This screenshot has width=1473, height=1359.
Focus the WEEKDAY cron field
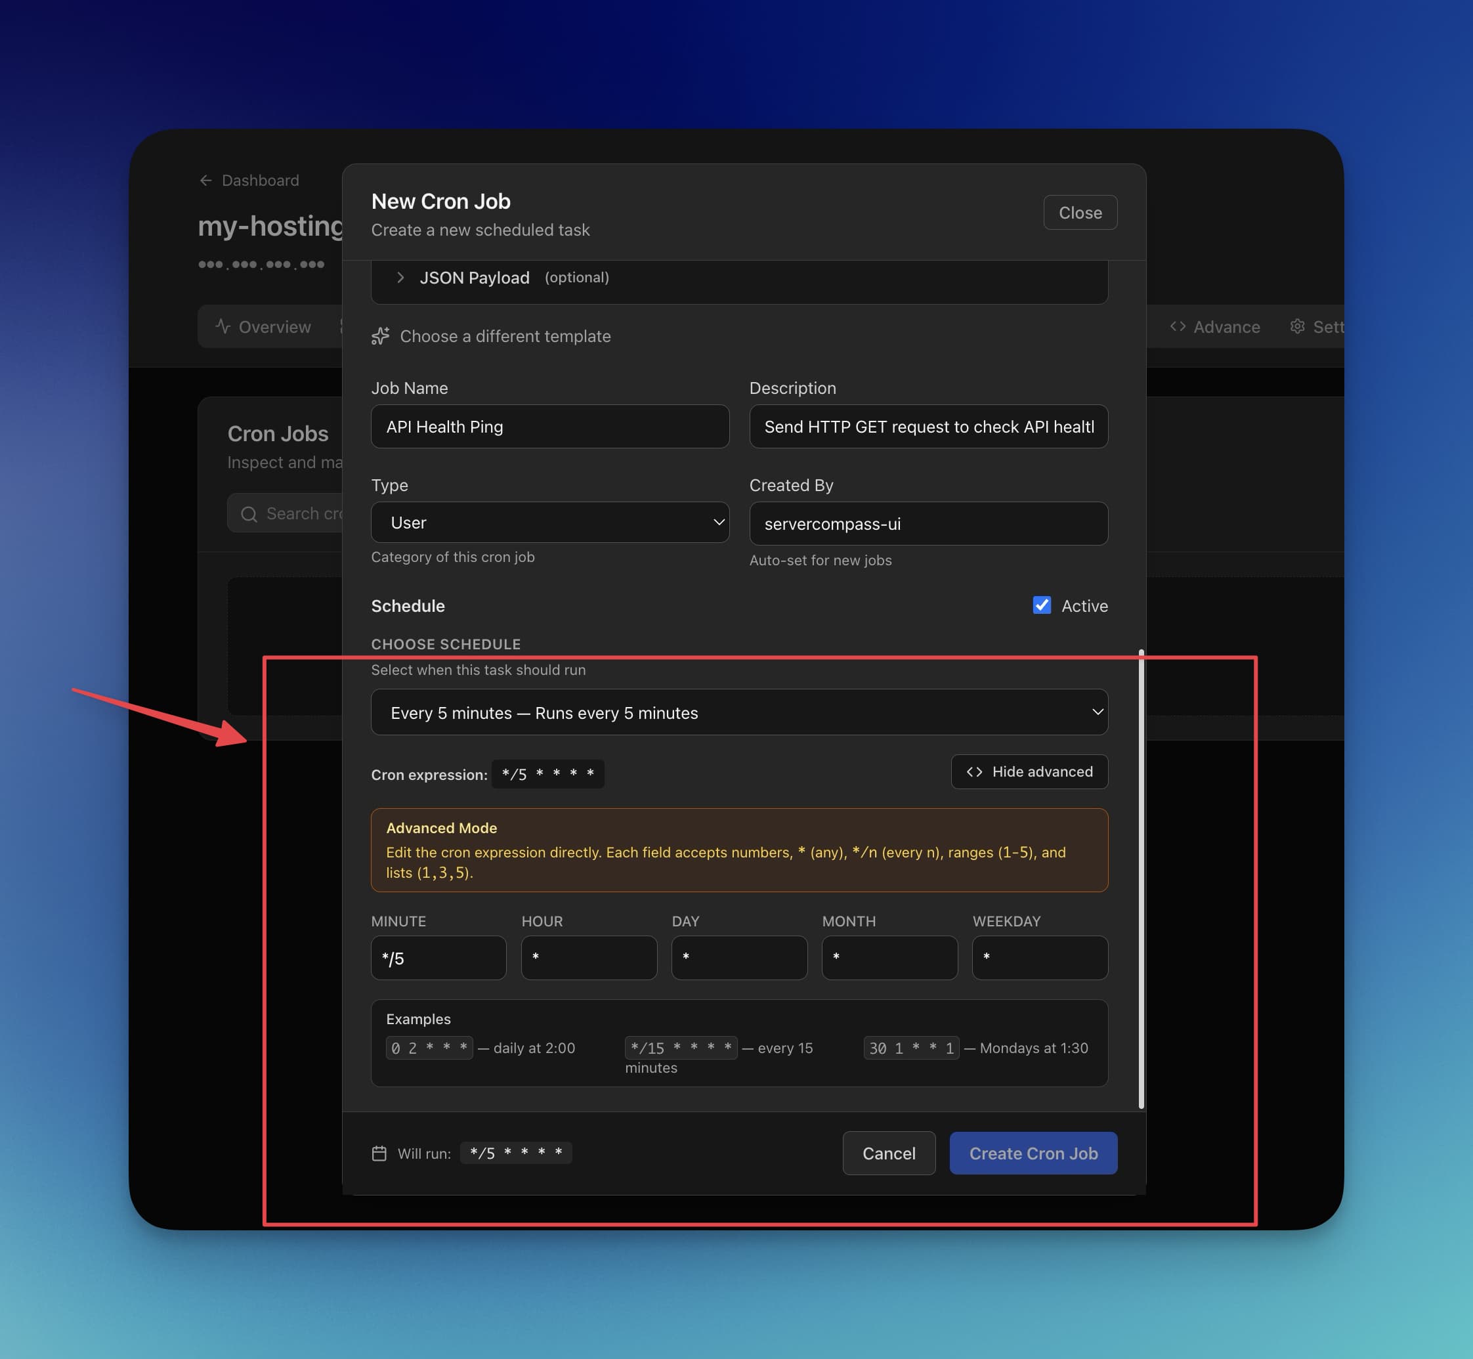pos(1040,957)
